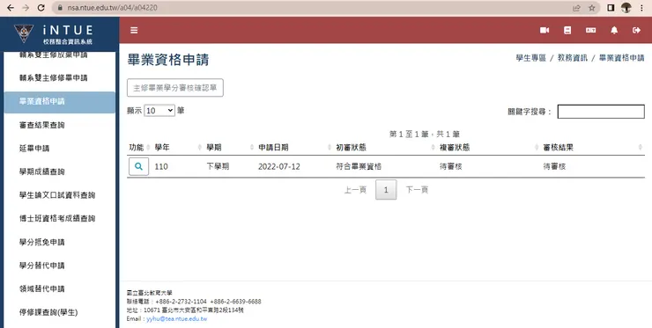Click the sign out icon
652x328 pixels.
637,30
